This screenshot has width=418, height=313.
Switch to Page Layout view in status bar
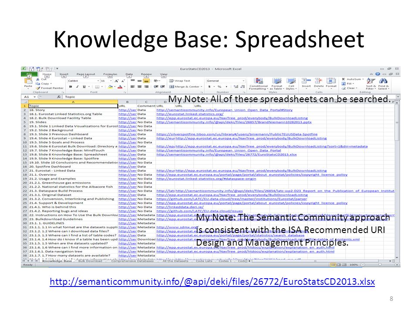(x=339, y=265)
